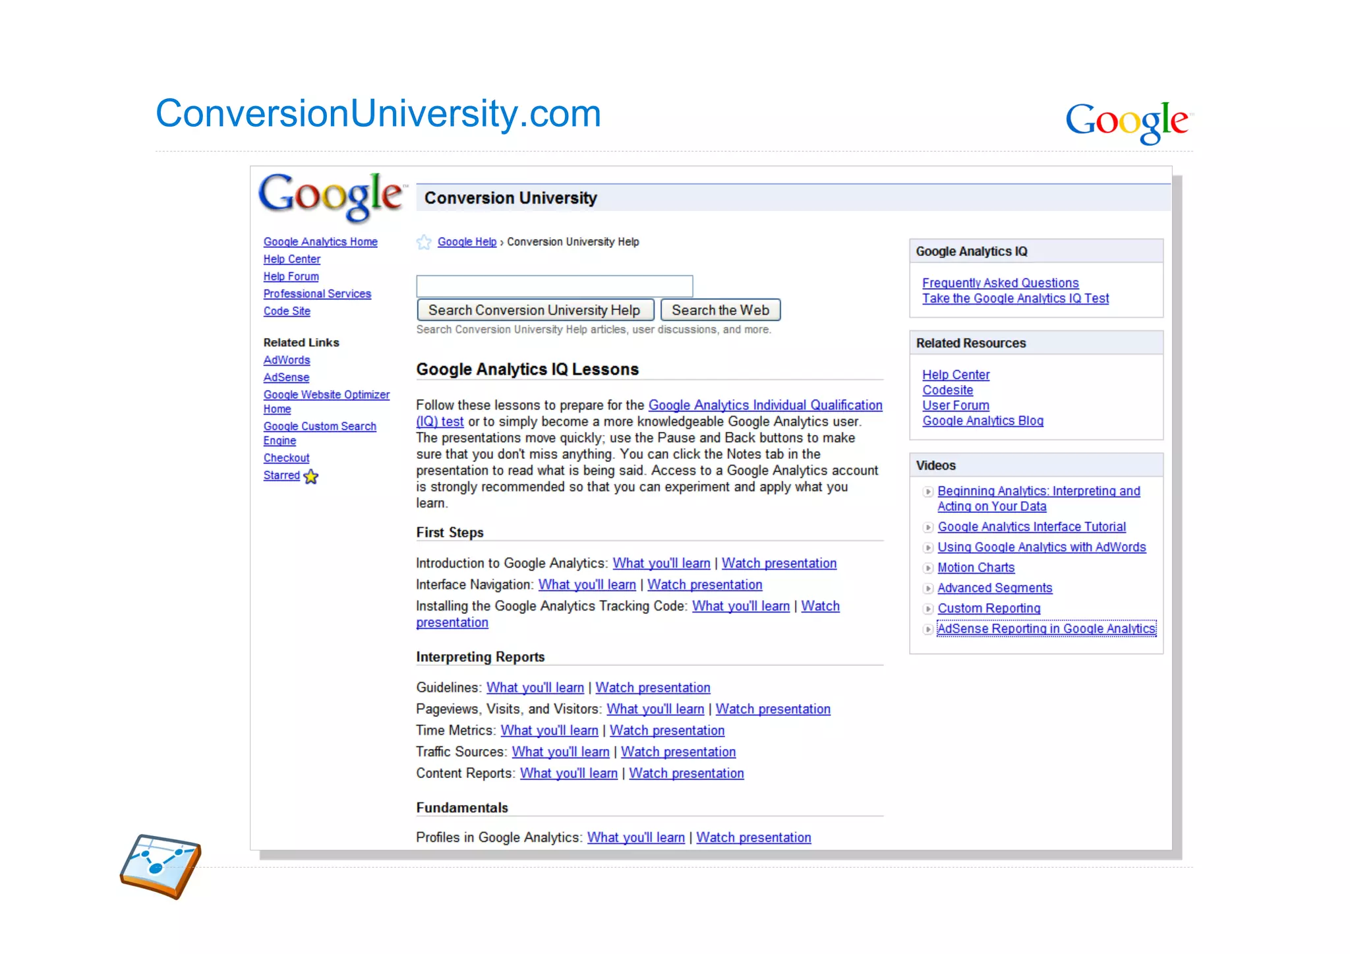Click the yellow star next to Starred
1350x954 pixels.
(311, 477)
